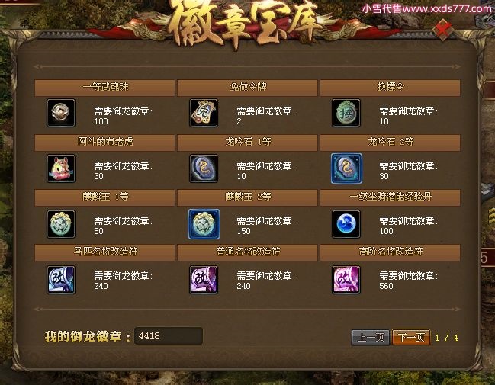This screenshot has width=495, height=385.
Task: Click the 上一页 previous page button
Action: click(371, 337)
